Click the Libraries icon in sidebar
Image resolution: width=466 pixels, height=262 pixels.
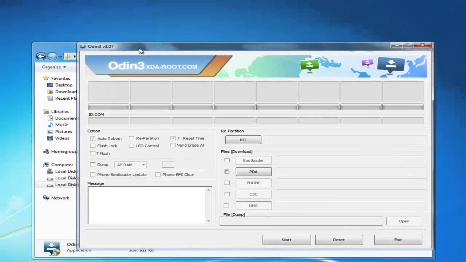pyautogui.click(x=46, y=112)
